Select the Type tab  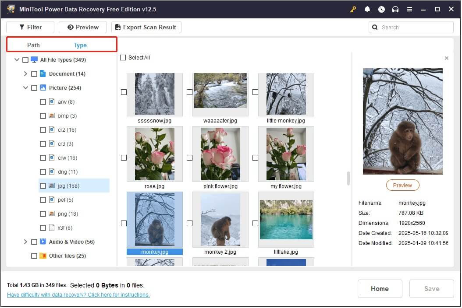pyautogui.click(x=80, y=45)
